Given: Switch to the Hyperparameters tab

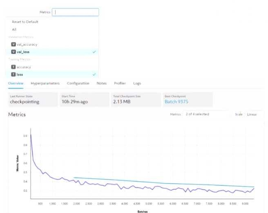Looking at the screenshot, I should click(45, 83).
